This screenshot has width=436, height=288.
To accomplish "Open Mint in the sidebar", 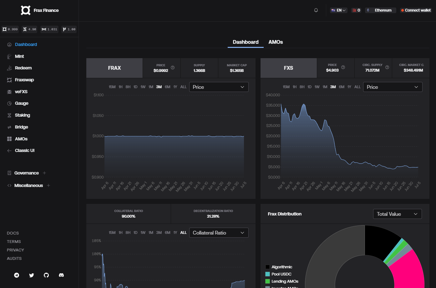I will (x=19, y=56).
